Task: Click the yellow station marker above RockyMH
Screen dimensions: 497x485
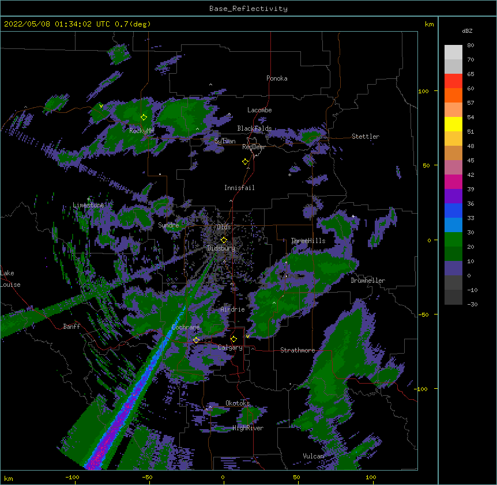Action: click(x=144, y=118)
